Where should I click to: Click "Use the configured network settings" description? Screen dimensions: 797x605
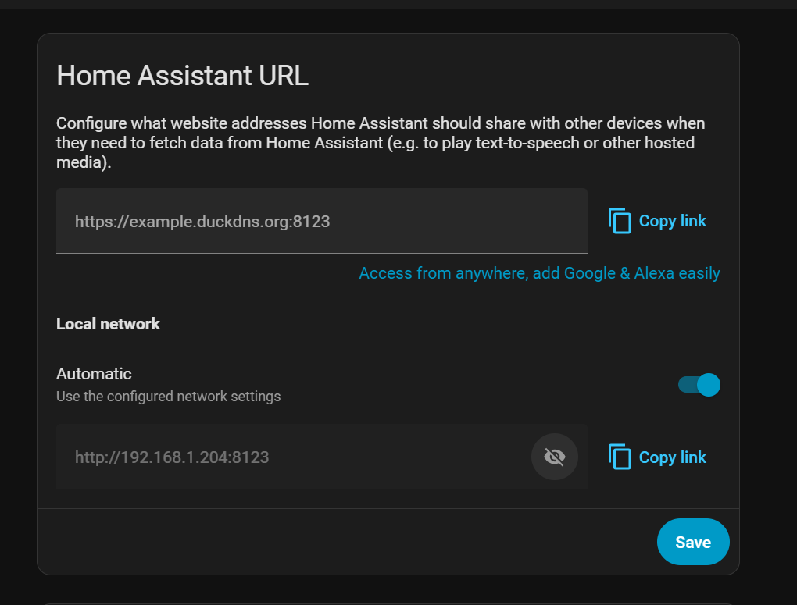click(168, 397)
